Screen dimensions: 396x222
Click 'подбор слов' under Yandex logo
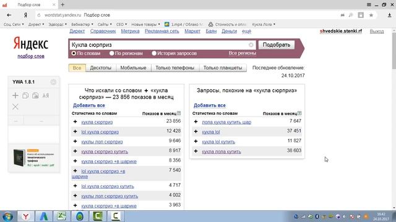[31, 56]
